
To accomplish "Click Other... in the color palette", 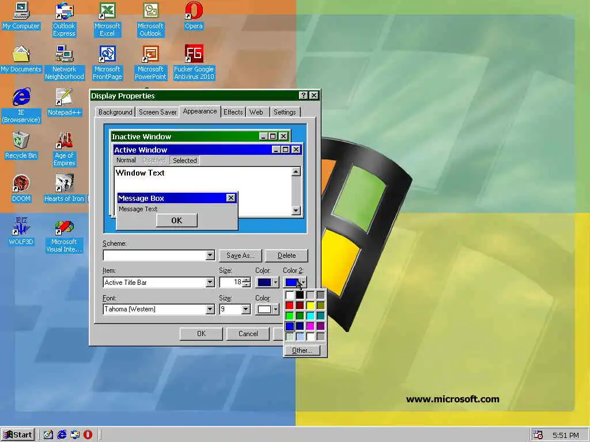I will coord(302,350).
